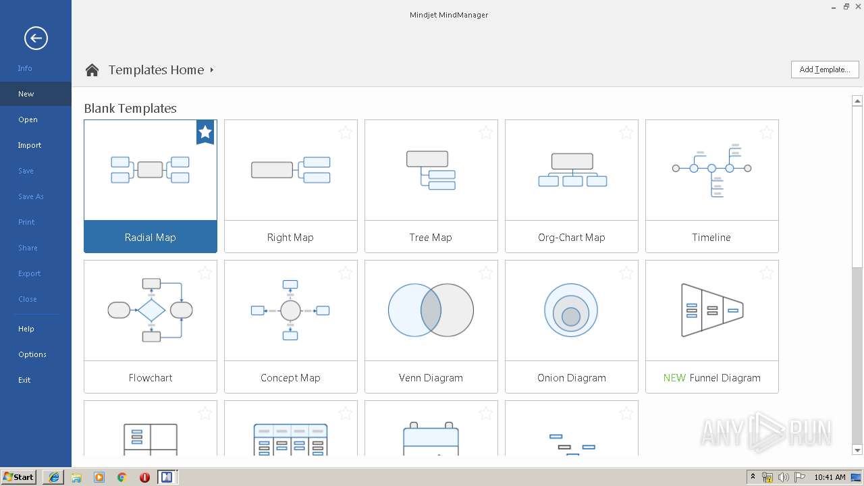Favorite the Funnel Diagram star
This screenshot has height=486, width=864.
767,273
